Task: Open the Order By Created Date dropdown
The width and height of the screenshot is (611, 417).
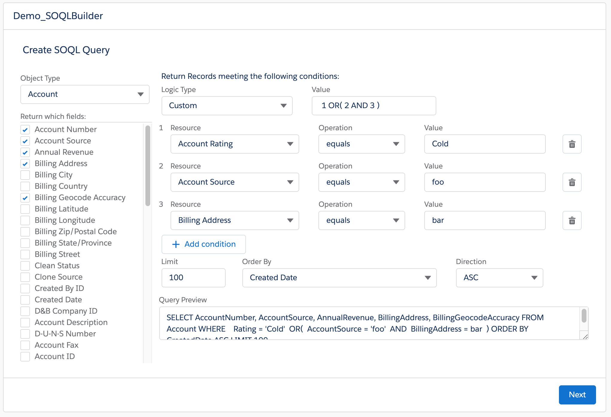Action: [x=339, y=278]
